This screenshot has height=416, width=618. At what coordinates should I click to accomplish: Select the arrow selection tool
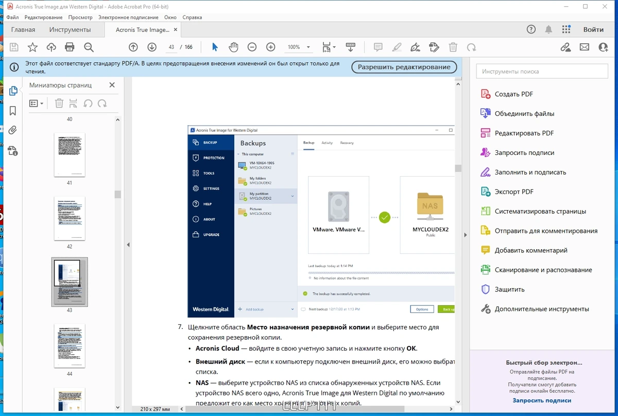pos(215,47)
